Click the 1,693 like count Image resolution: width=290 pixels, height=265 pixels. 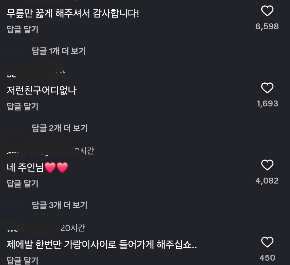coord(267,104)
